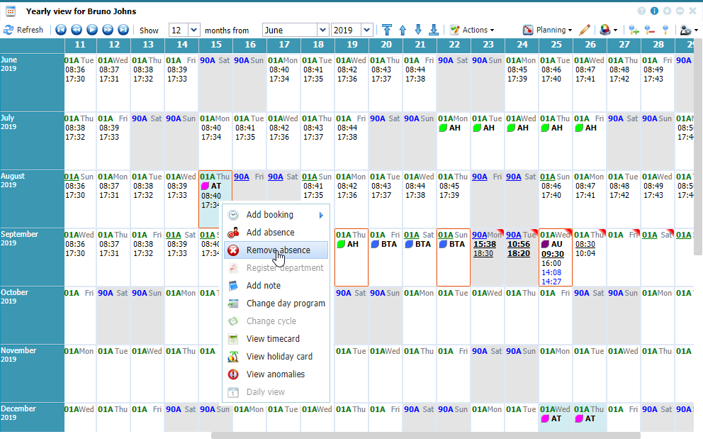Click the pencil edit icon
This screenshot has height=439, width=703.
[x=585, y=30]
